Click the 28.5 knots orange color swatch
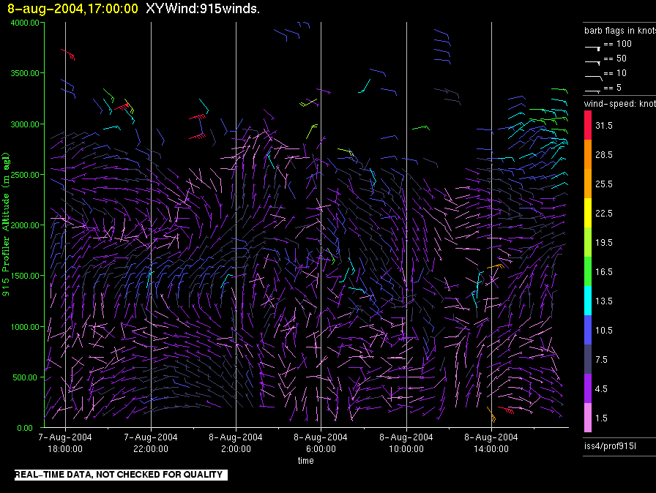The width and height of the screenshot is (656, 493). tap(588, 154)
